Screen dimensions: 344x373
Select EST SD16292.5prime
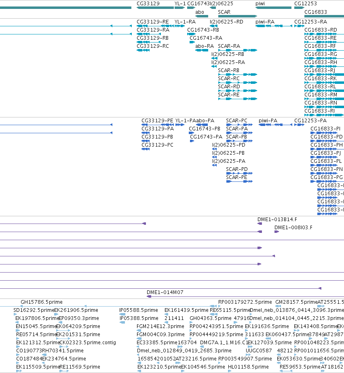tap(34, 310)
